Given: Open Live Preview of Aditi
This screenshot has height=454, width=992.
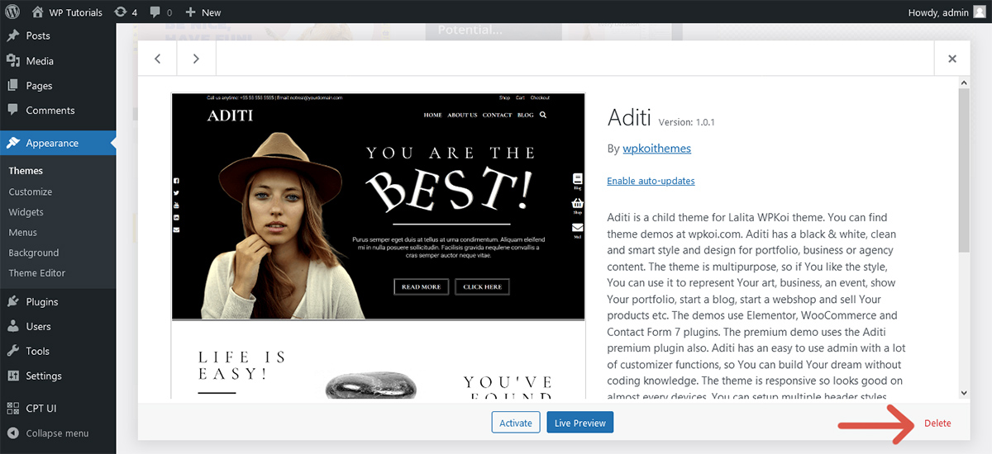Looking at the screenshot, I should pyautogui.click(x=580, y=423).
